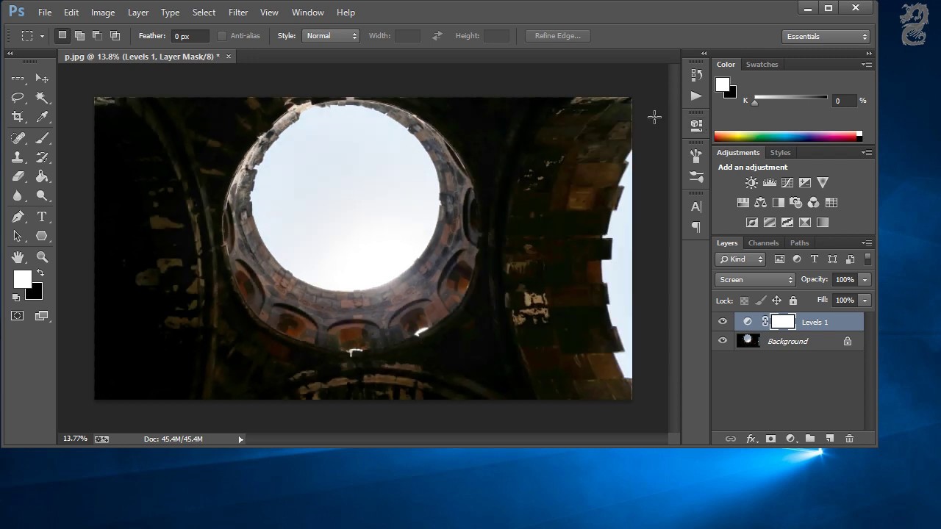The width and height of the screenshot is (941, 529).
Task: Select the Pen tool
Action: click(18, 217)
